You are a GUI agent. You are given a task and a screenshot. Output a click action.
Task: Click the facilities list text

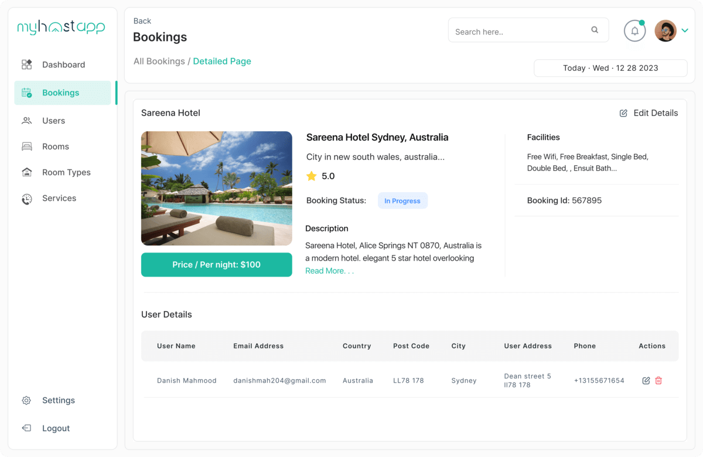tap(588, 162)
